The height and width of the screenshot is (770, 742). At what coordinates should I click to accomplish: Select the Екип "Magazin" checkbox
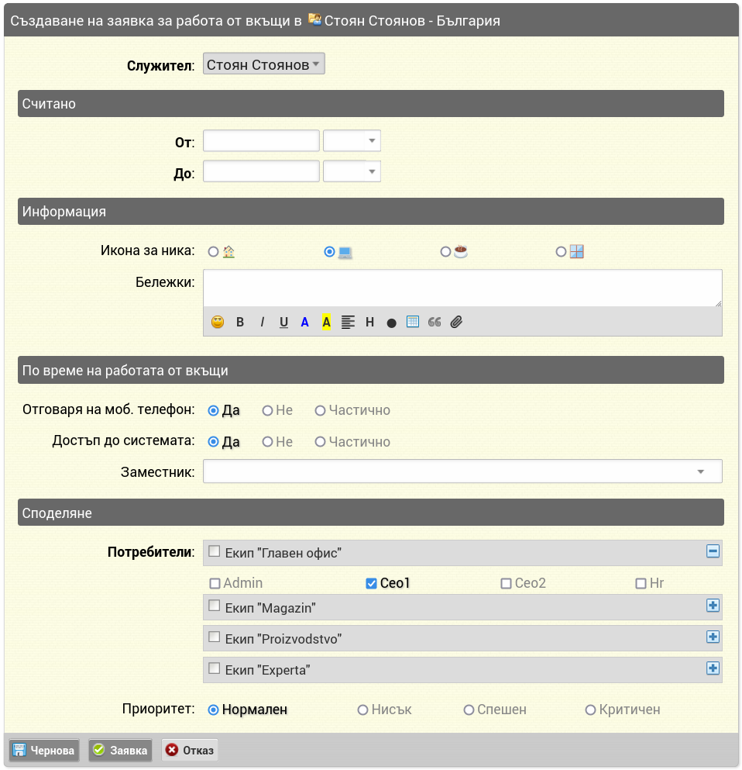click(x=214, y=606)
